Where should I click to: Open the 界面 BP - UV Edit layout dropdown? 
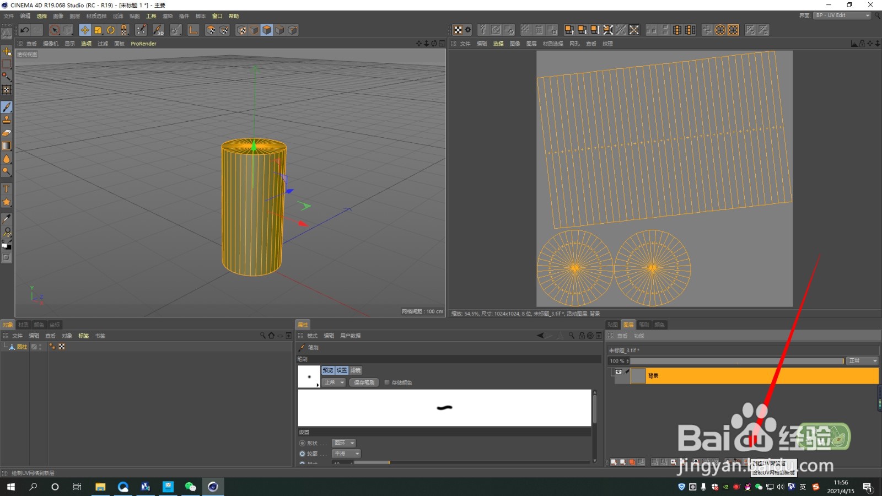coord(842,15)
